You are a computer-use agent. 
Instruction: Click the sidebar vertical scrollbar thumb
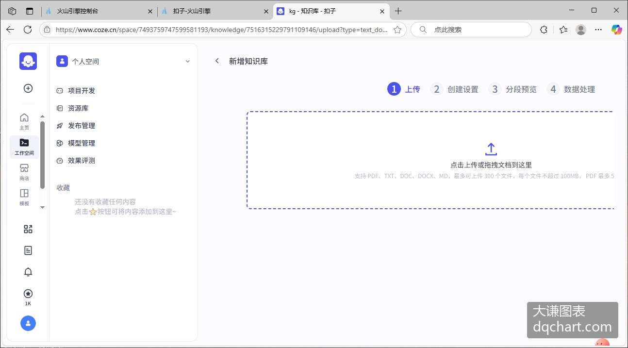[42, 154]
